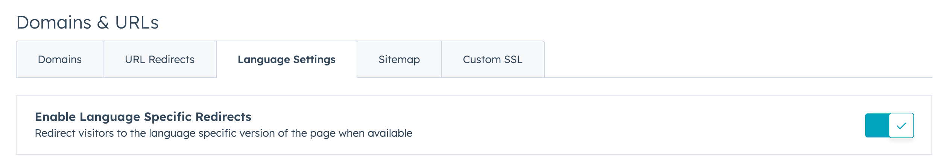Image resolution: width=945 pixels, height=166 pixels.
Task: Open the Domains tab
Action: [x=59, y=59]
